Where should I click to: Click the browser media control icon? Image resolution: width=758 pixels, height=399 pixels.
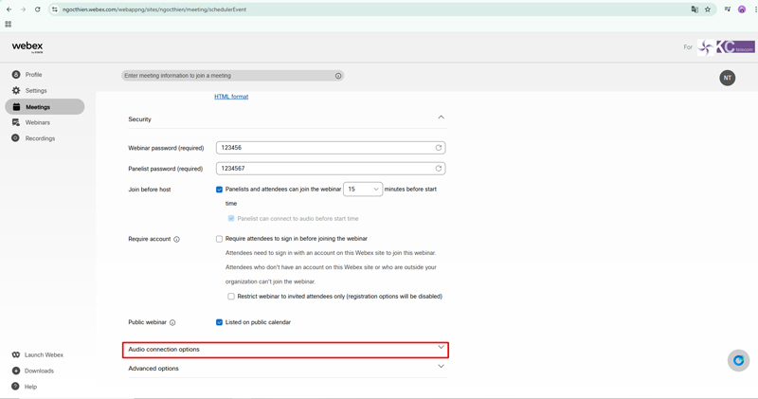pyautogui.click(x=727, y=9)
